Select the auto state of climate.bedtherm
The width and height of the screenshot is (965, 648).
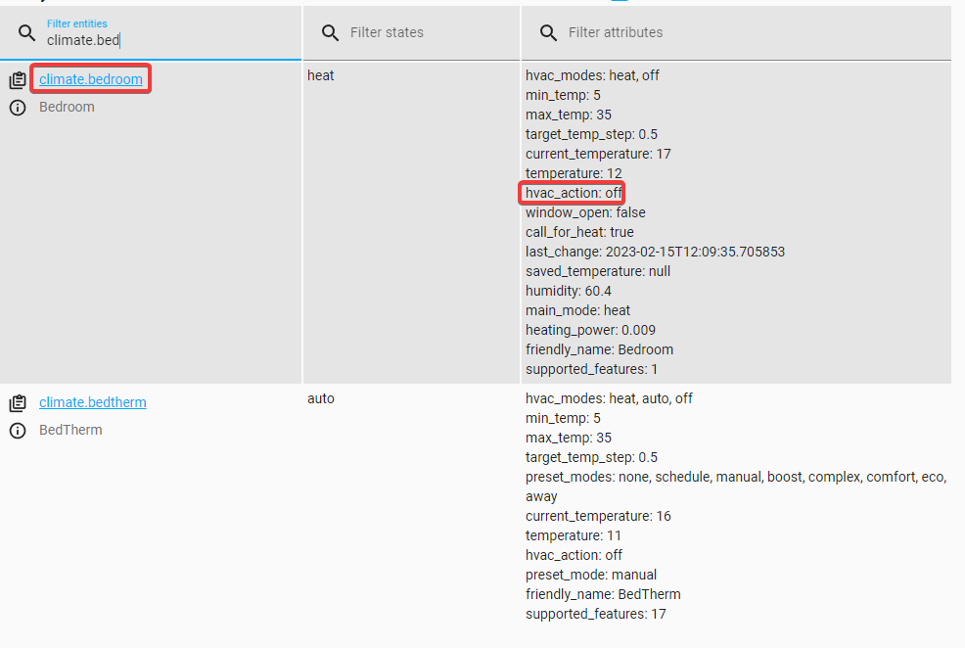pyautogui.click(x=320, y=397)
